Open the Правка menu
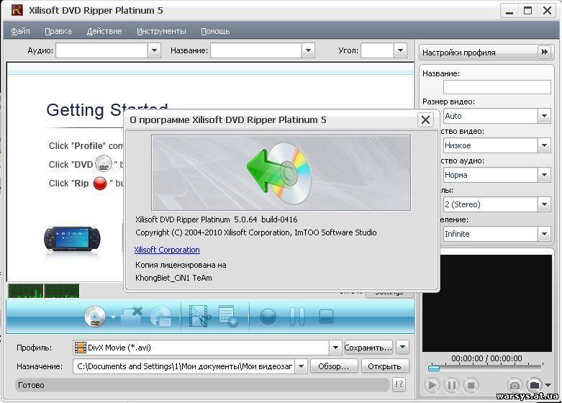 coord(58,31)
